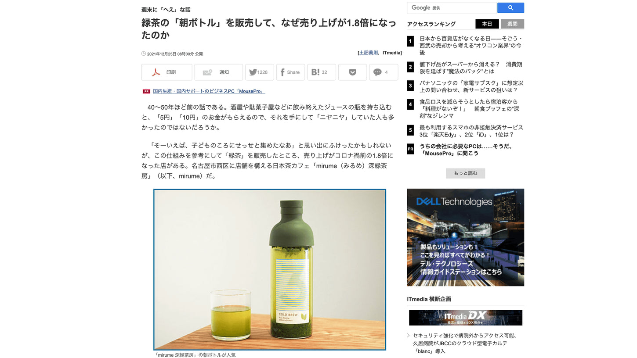This screenshot has height=358, width=637.
Task: Click the blue Google search magnifier button
Action: tap(510, 8)
